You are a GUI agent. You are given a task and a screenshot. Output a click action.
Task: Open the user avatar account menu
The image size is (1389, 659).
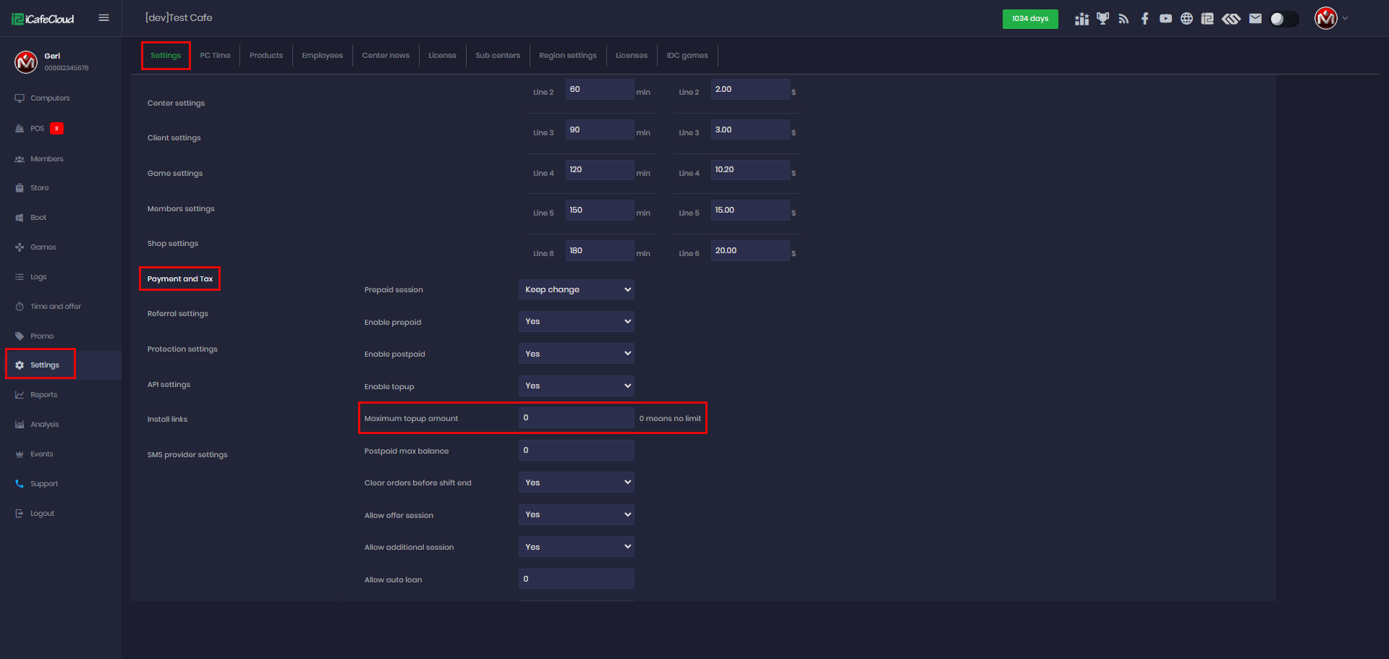[x=1327, y=19]
